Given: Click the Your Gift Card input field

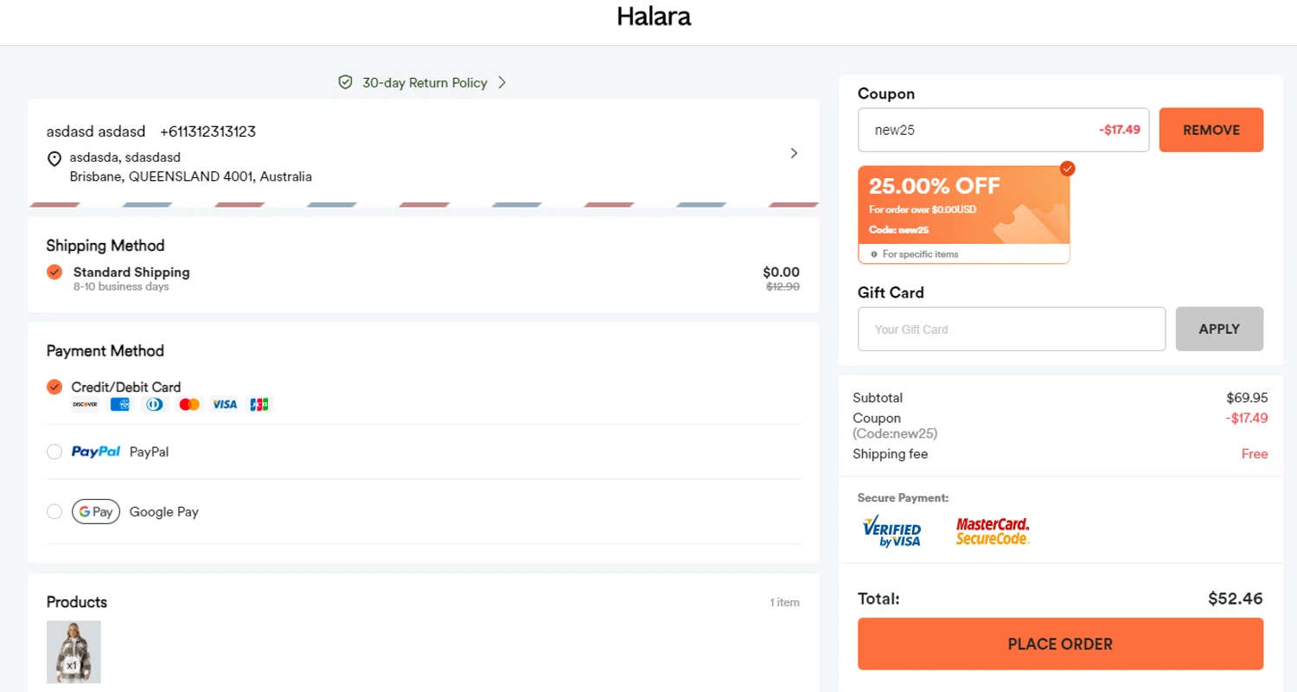Looking at the screenshot, I should (x=1012, y=329).
